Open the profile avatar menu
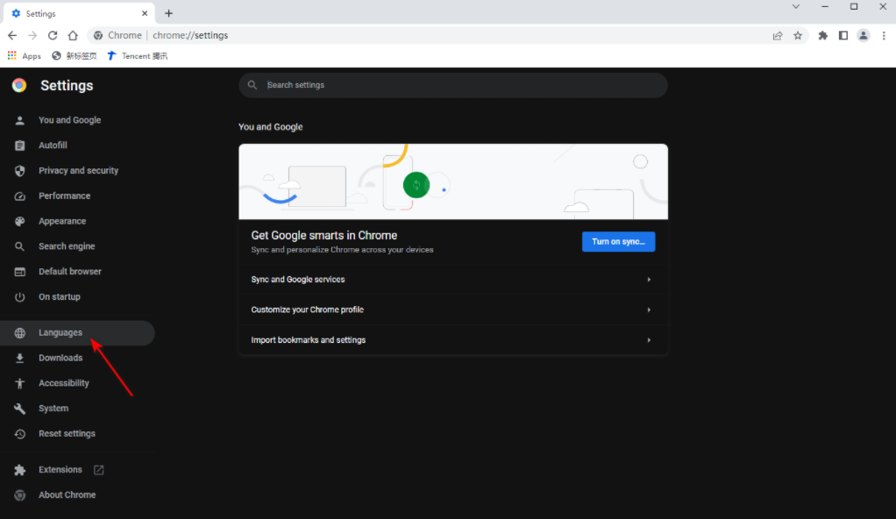The width and height of the screenshot is (896, 519). pyautogui.click(x=864, y=35)
